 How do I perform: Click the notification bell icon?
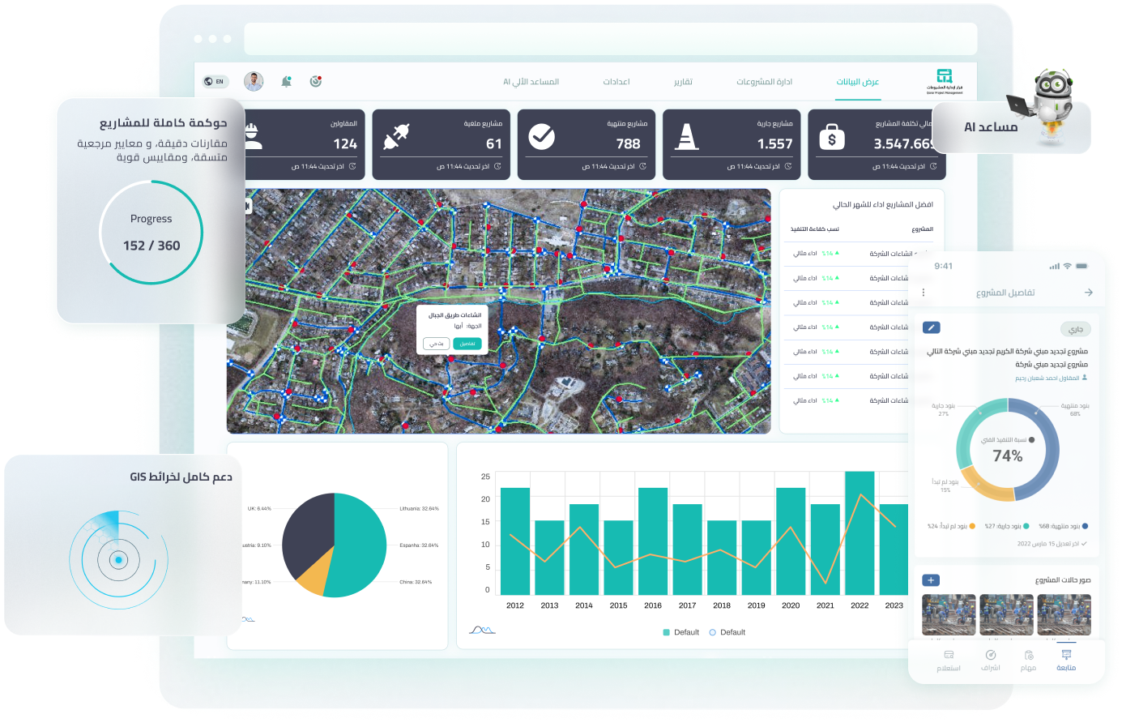click(x=286, y=82)
